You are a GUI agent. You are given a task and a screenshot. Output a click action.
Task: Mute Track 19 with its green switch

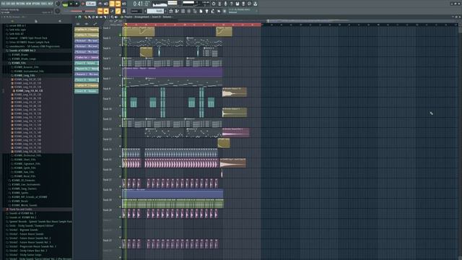click(x=121, y=207)
